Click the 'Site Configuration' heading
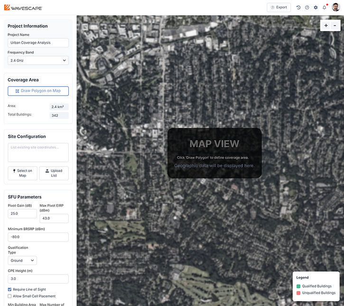The width and height of the screenshot is (344, 306). 27,136
